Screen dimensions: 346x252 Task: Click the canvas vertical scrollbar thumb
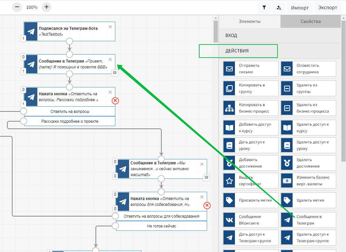pos(216,31)
